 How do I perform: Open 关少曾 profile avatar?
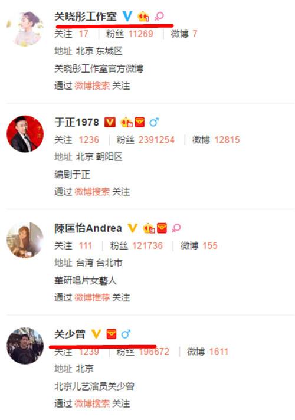pyautogui.click(x=25, y=346)
